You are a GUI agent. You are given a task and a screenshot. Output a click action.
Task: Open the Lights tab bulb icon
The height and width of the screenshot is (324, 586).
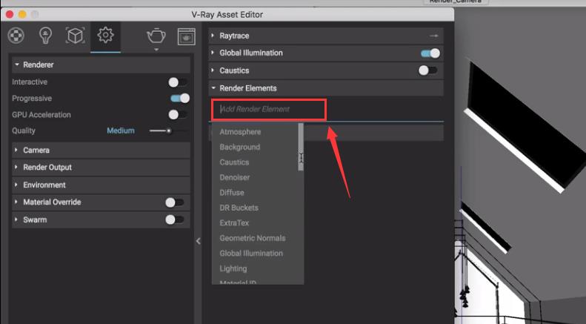tap(45, 36)
